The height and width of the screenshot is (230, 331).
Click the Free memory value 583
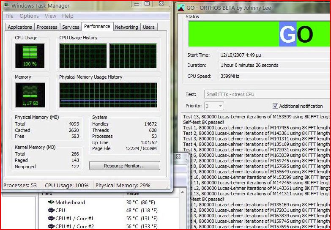[75, 136]
